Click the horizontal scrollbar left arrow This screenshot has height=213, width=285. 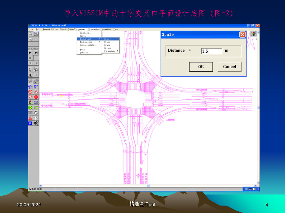tap(41, 186)
